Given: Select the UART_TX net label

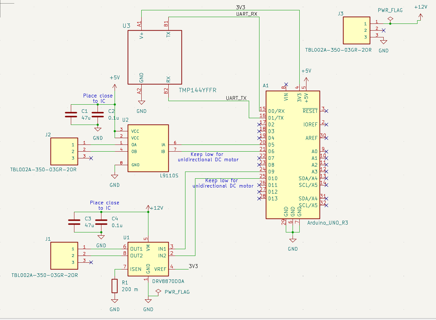Looking at the screenshot, I should point(236,98).
